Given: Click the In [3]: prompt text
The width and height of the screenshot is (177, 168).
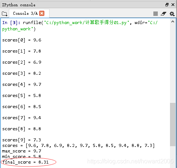Looking at the screenshot, I should pyautogui.click(x=11, y=23).
